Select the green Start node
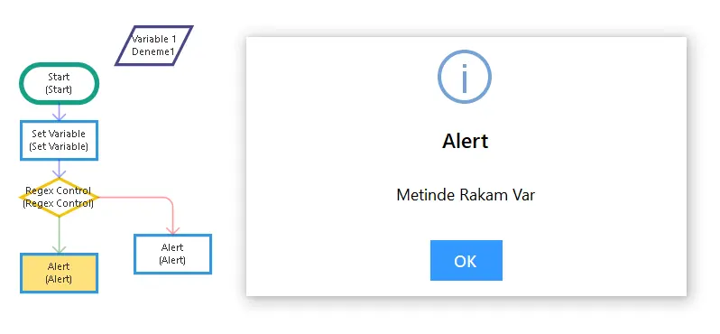The image size is (720, 334). coord(59,83)
